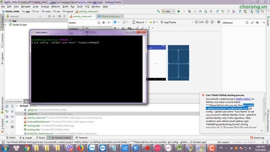Open AVD Manager icon in toolbar

click(246, 11)
